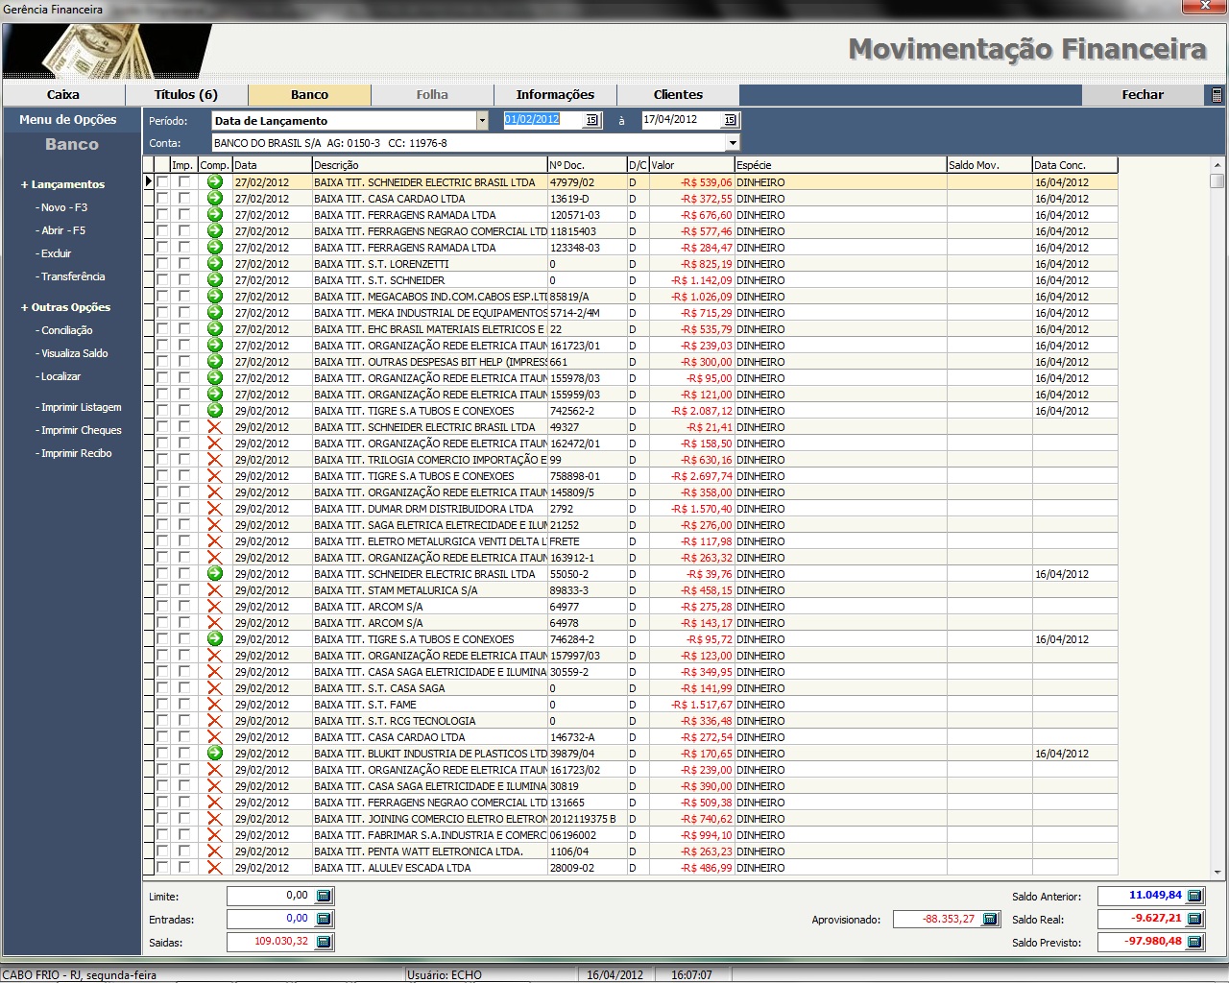The width and height of the screenshot is (1229, 983).
Task: Open the Conta bank account dropdown
Action: point(733,143)
